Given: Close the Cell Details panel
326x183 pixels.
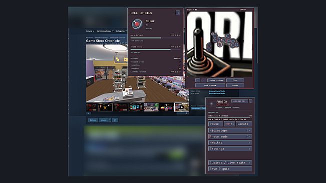Looking at the screenshot, I should pyautogui.click(x=178, y=13).
